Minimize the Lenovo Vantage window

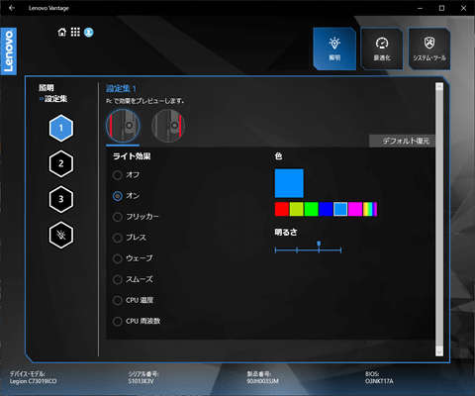tap(420, 8)
